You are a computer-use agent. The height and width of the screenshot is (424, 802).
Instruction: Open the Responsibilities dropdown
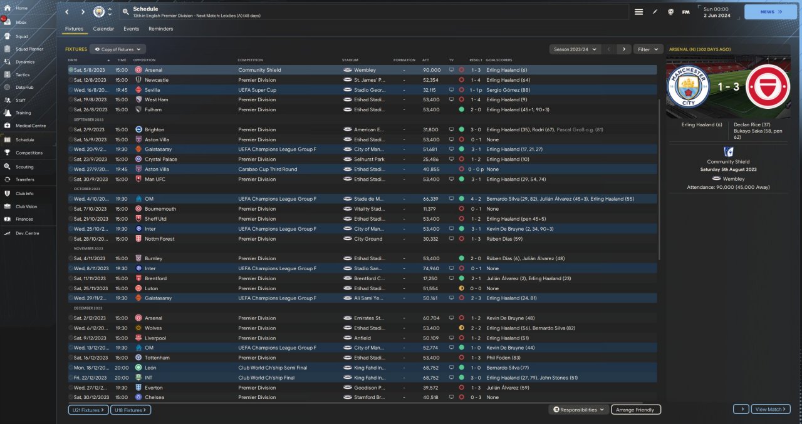click(578, 410)
